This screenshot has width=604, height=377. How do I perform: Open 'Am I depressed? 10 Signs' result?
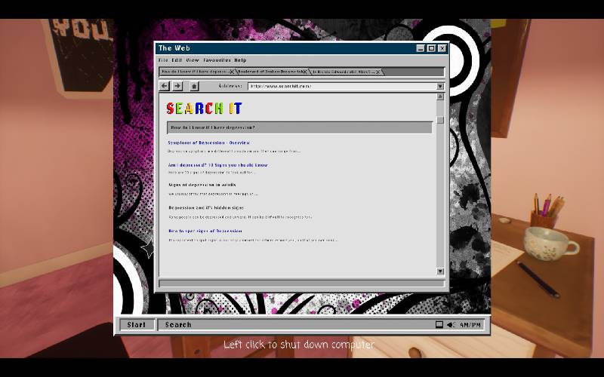tap(217, 164)
